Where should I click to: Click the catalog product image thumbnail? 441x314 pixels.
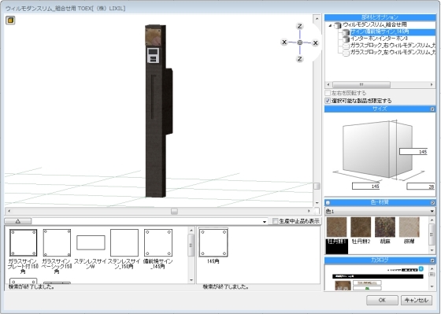tap(343, 286)
